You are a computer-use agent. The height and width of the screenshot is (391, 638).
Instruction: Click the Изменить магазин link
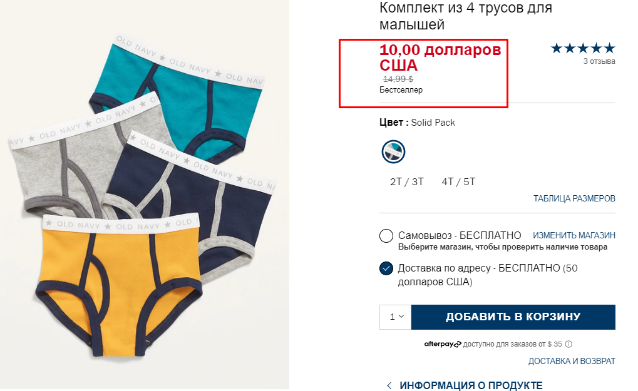tap(574, 235)
